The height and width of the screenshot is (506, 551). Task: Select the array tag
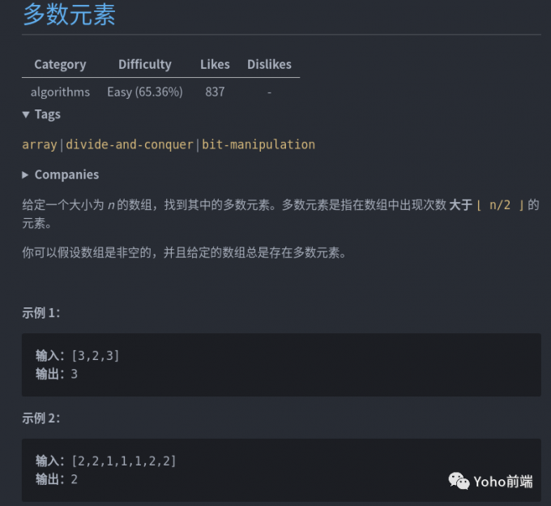40,144
